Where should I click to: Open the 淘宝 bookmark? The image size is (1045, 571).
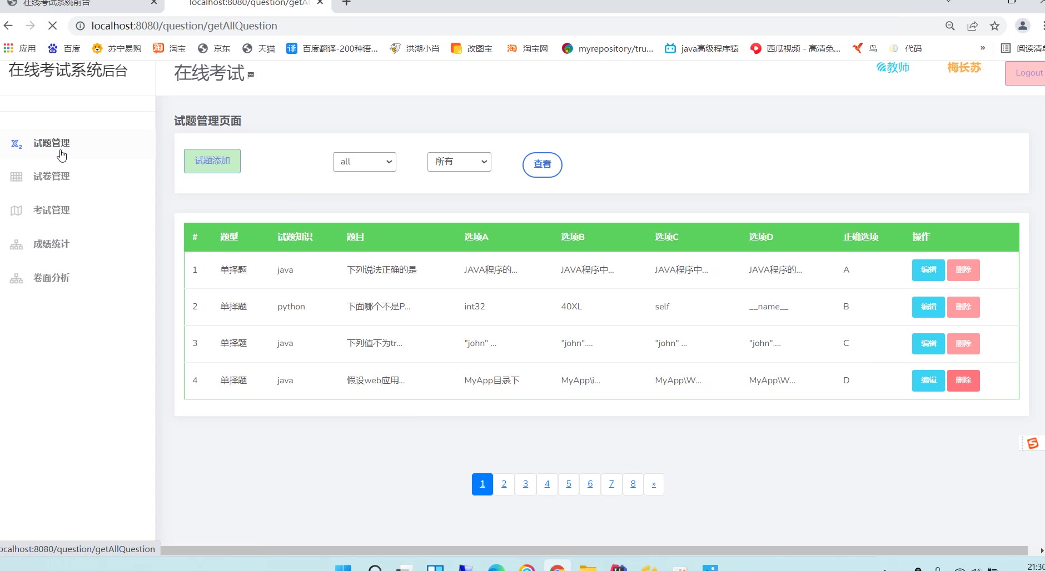click(170, 48)
